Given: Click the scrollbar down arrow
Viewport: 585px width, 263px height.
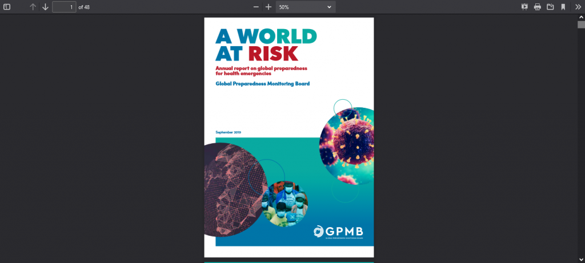Looking at the screenshot, I should pos(581,260).
